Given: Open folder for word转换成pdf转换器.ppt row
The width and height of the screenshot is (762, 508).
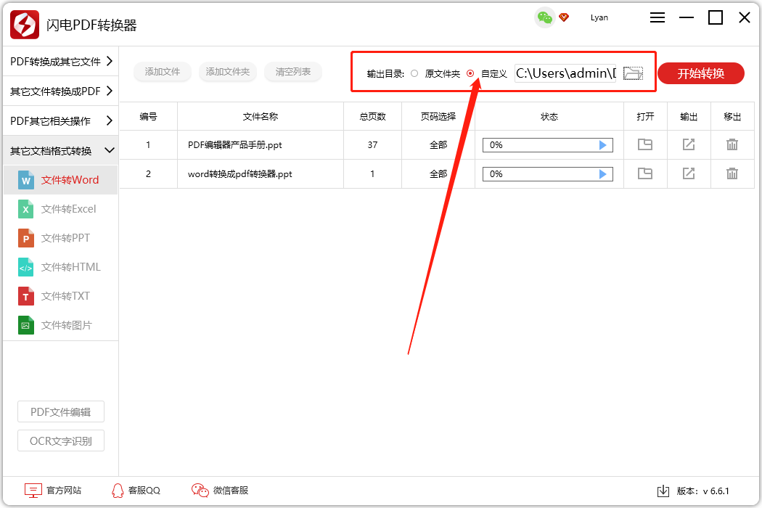Looking at the screenshot, I should coord(645,173).
